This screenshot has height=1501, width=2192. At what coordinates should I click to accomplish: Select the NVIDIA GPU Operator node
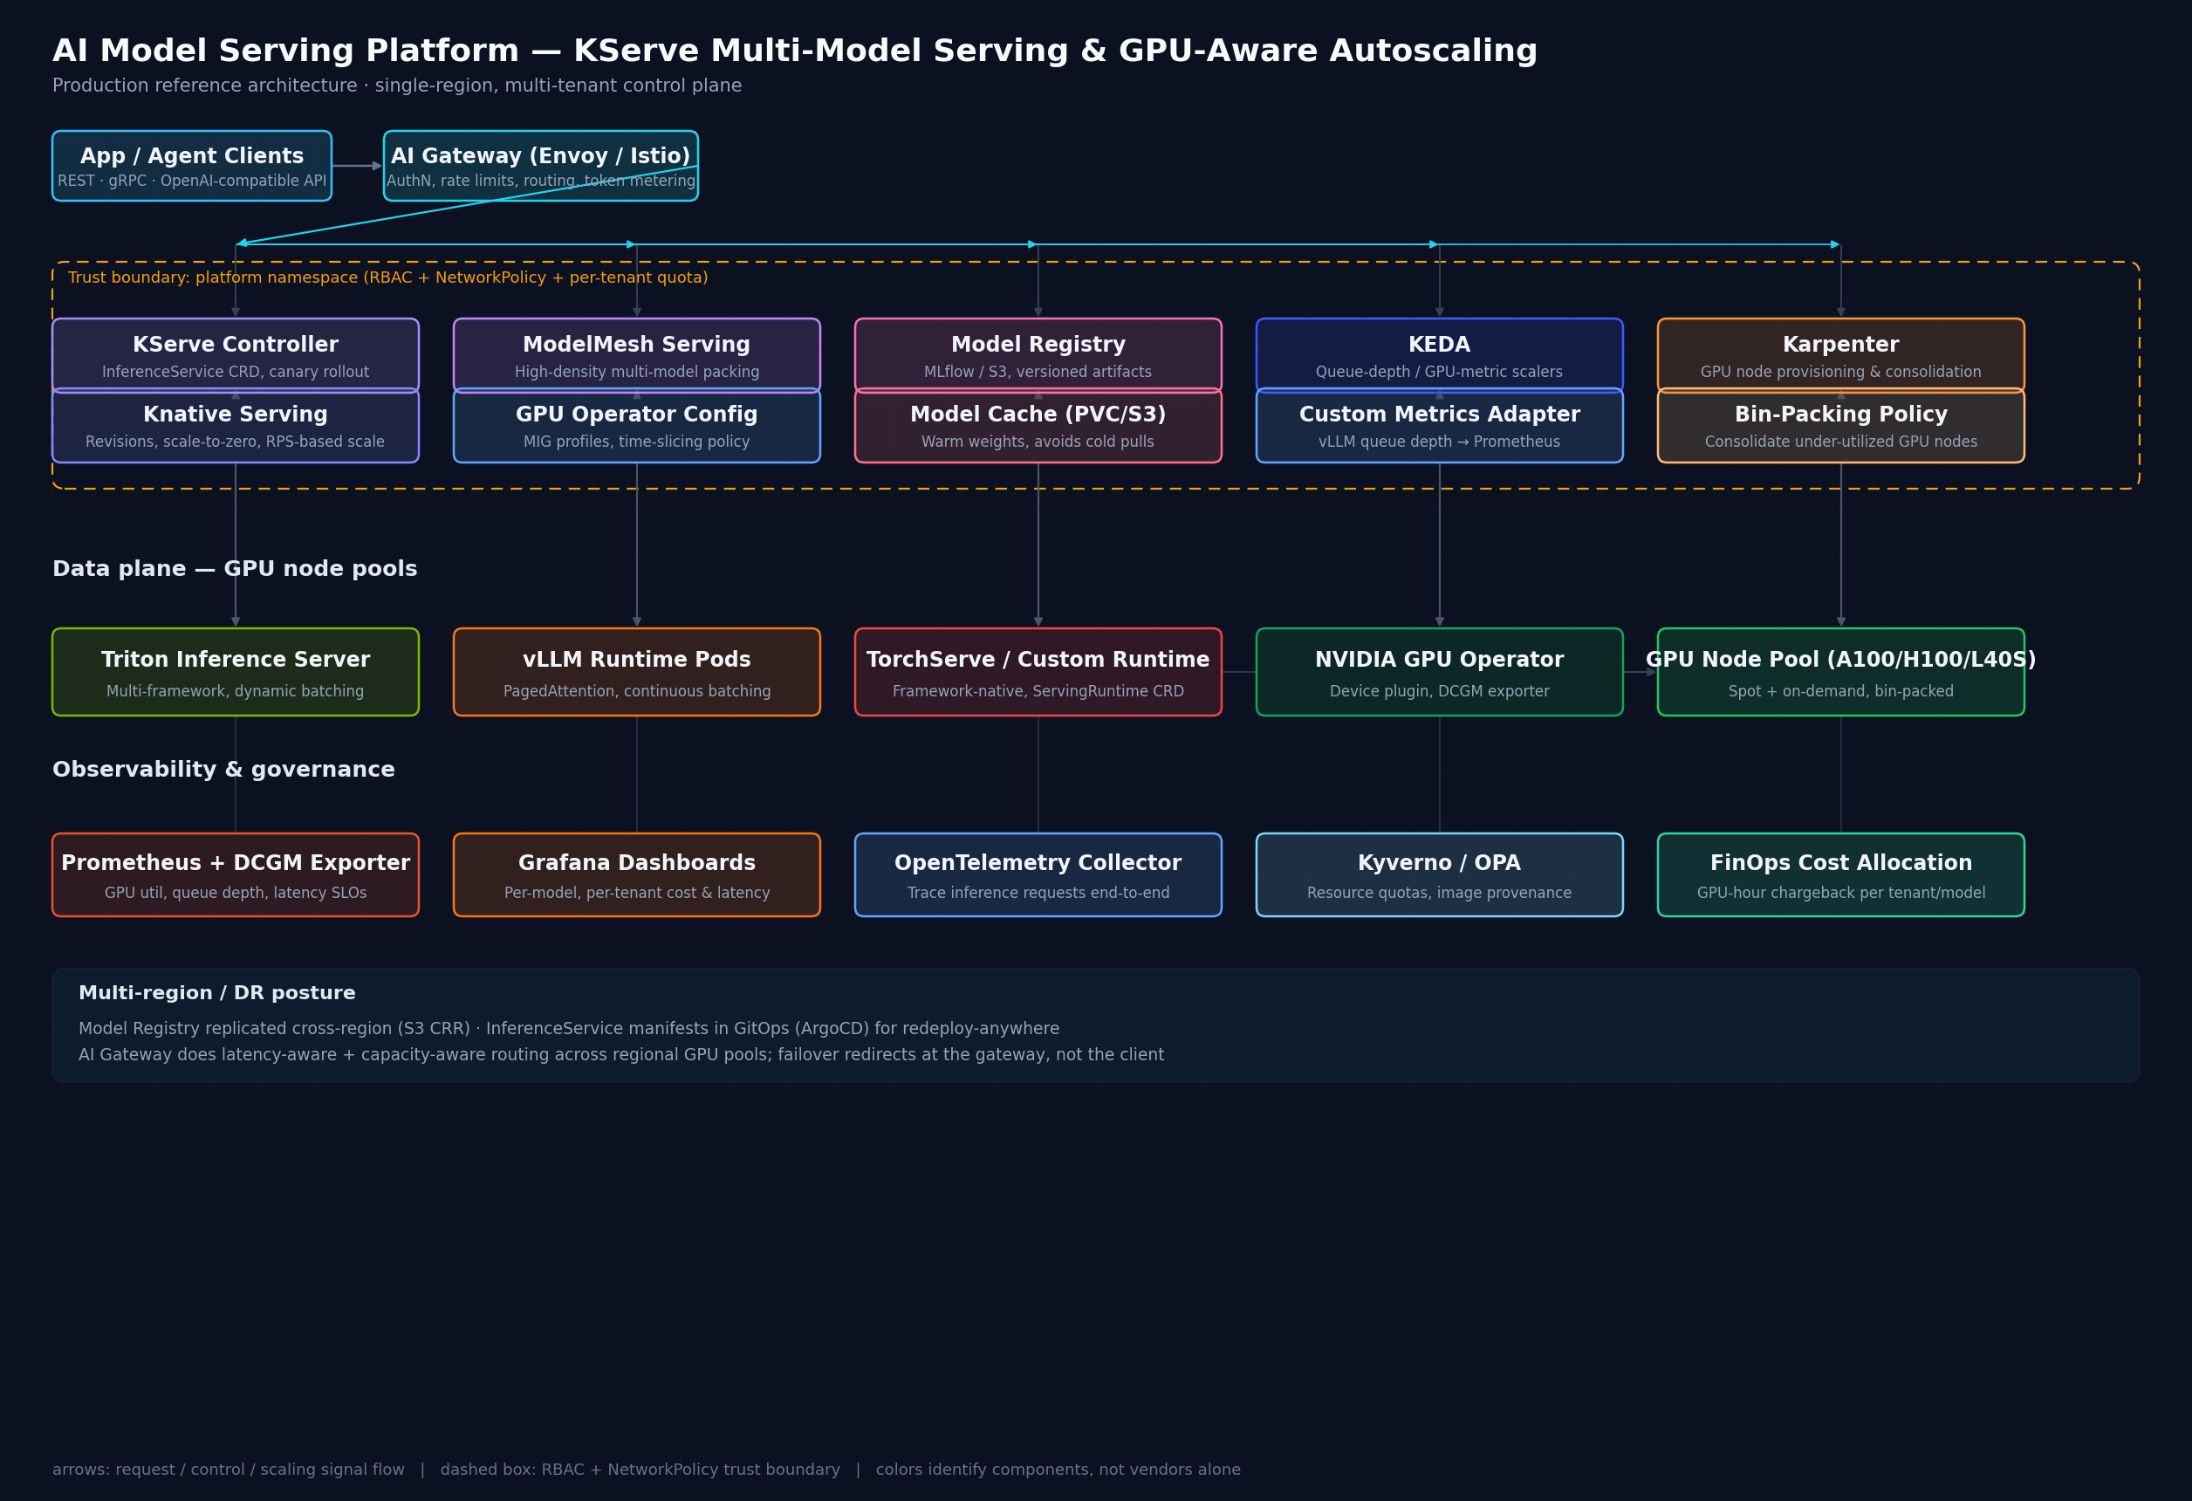click(x=1439, y=672)
